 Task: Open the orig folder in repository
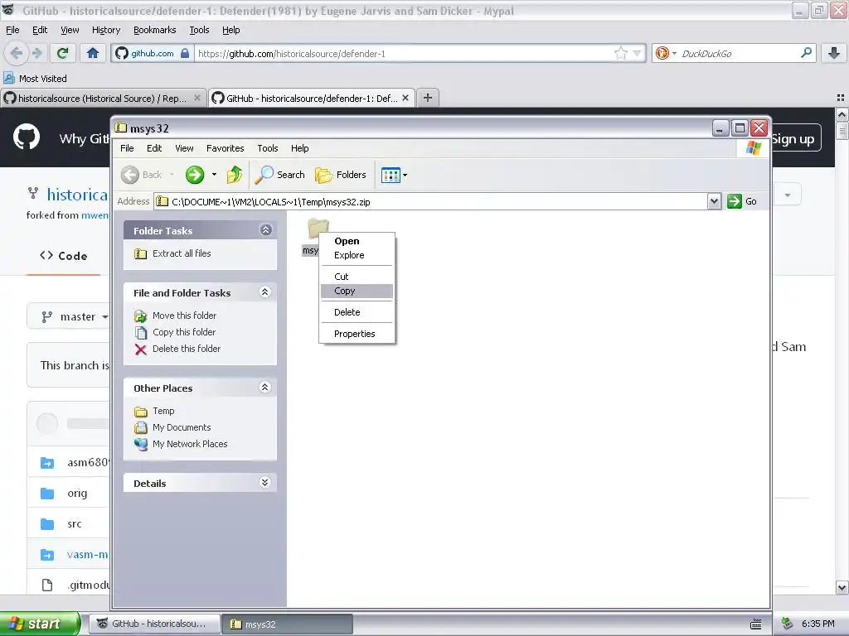(x=77, y=494)
